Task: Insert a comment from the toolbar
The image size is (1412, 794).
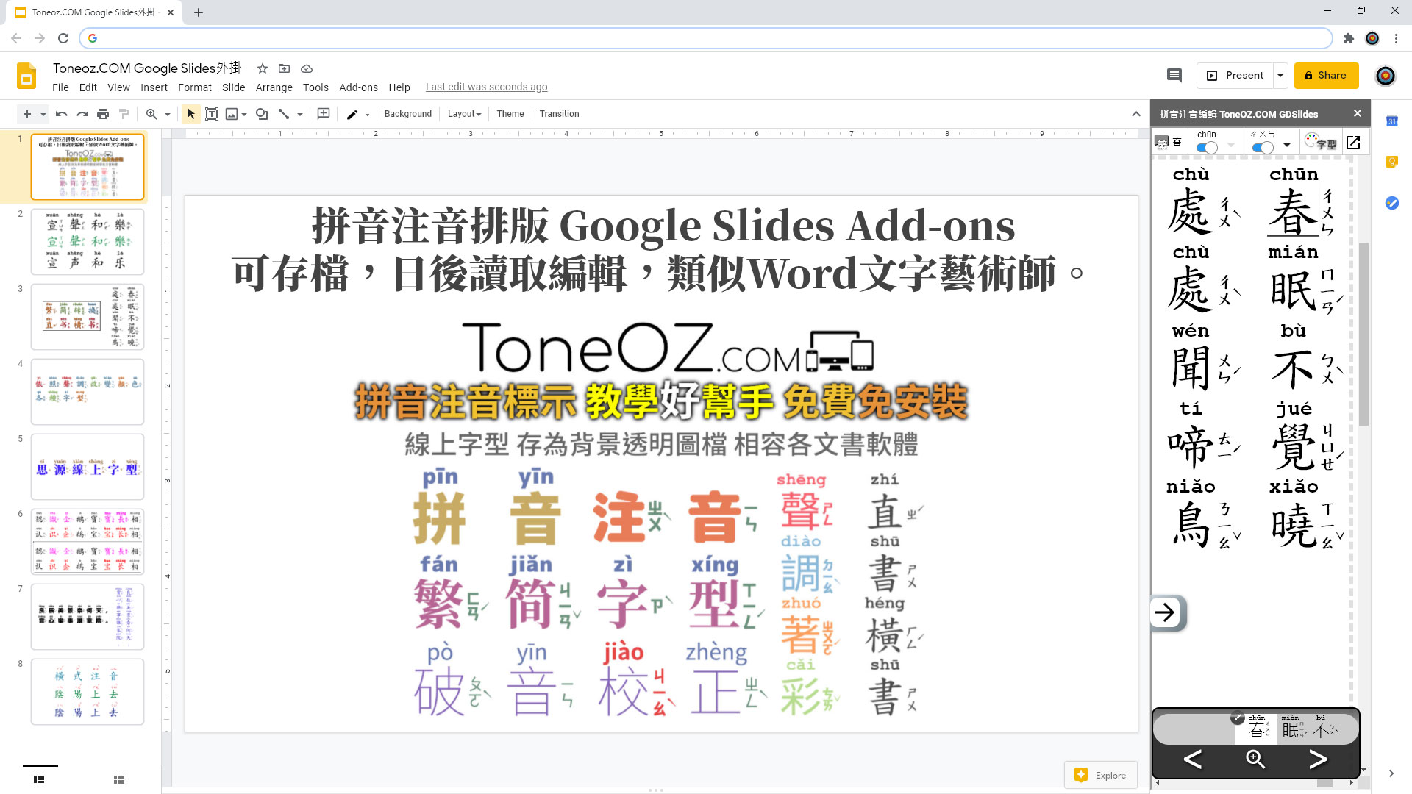Action: (x=323, y=114)
